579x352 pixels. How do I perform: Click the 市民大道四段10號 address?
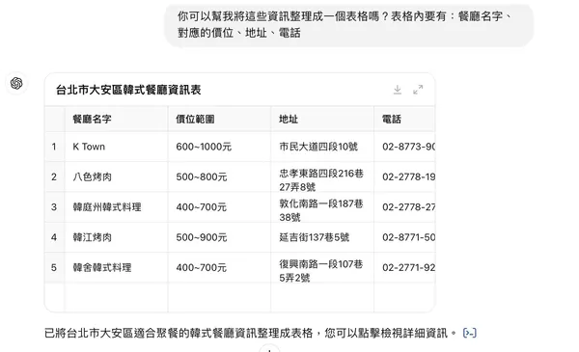pos(322,147)
